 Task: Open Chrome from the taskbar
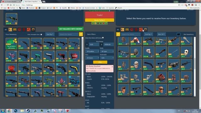[9, 111]
